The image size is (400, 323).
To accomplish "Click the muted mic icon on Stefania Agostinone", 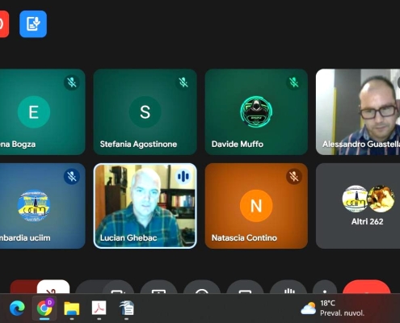I will (x=183, y=82).
